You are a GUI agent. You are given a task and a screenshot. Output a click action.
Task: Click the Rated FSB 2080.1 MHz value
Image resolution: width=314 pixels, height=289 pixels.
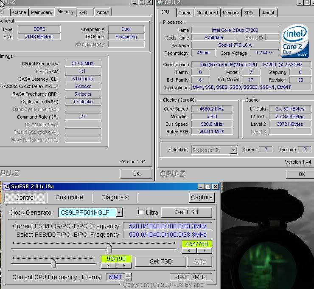tap(212, 131)
